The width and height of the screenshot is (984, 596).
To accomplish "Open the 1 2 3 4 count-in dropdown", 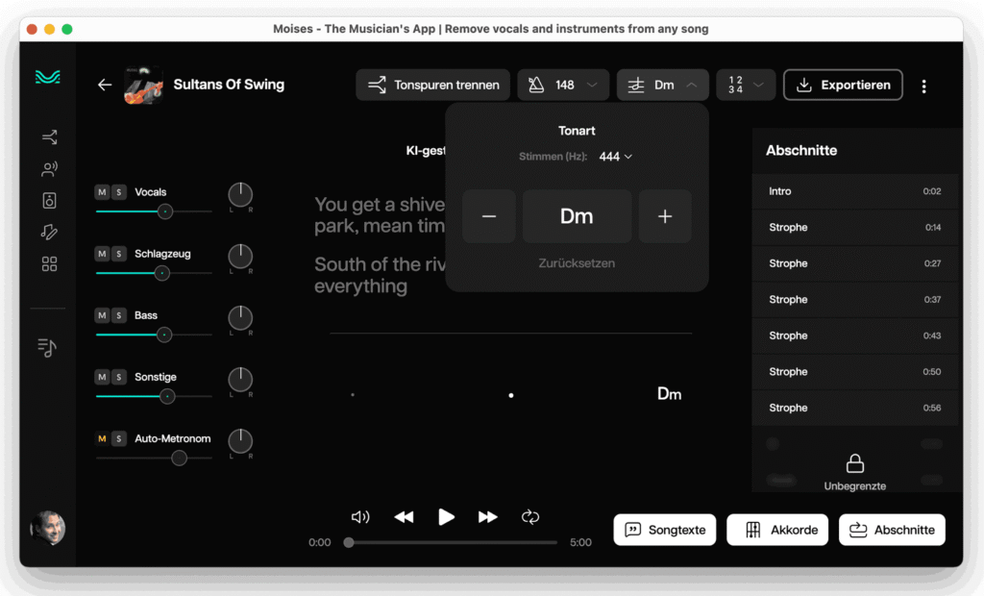I will click(746, 85).
